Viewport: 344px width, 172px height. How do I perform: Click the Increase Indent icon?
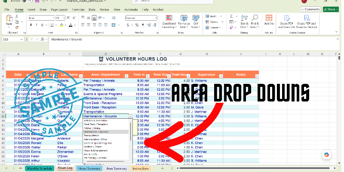tap(105, 25)
